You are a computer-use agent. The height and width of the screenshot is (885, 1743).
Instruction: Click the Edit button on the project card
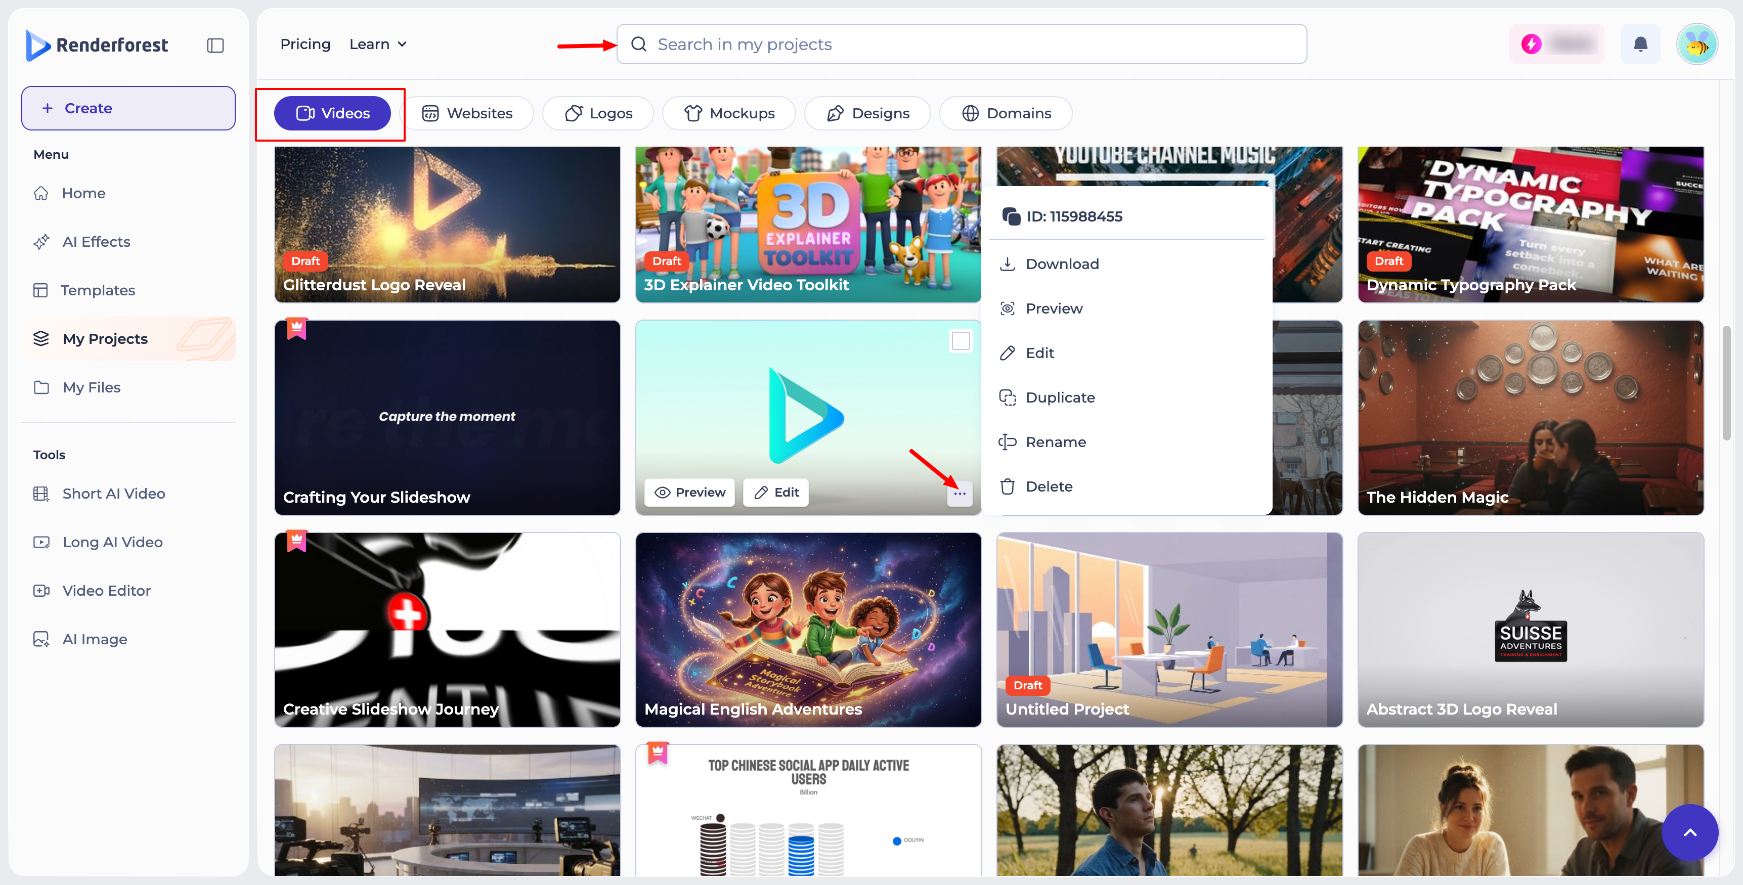[776, 492]
